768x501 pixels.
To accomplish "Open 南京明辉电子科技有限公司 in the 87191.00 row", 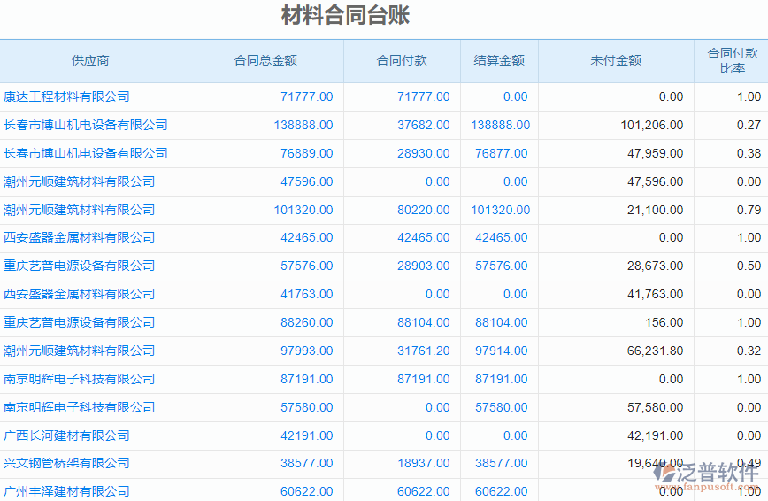I will pos(80,379).
